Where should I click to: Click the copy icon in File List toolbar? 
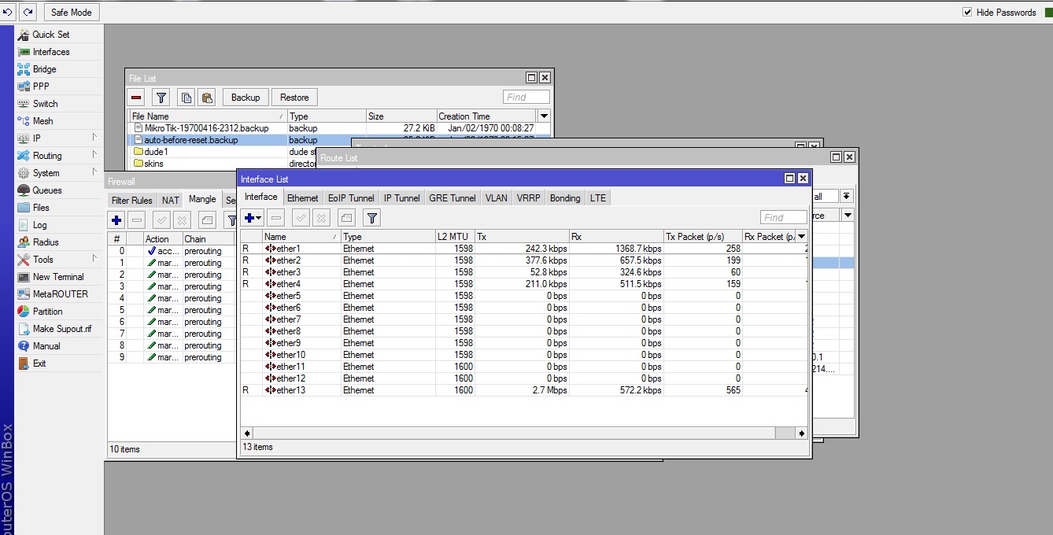tap(186, 98)
